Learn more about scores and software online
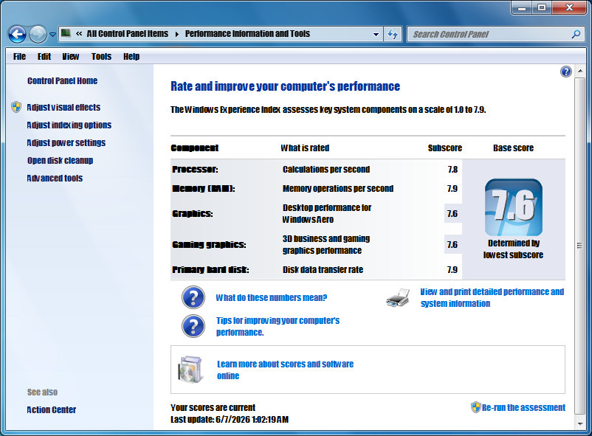This screenshot has height=436, width=592. coord(286,370)
